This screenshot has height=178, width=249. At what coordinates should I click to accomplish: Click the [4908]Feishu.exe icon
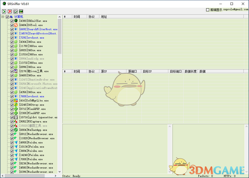[x=16, y=142]
